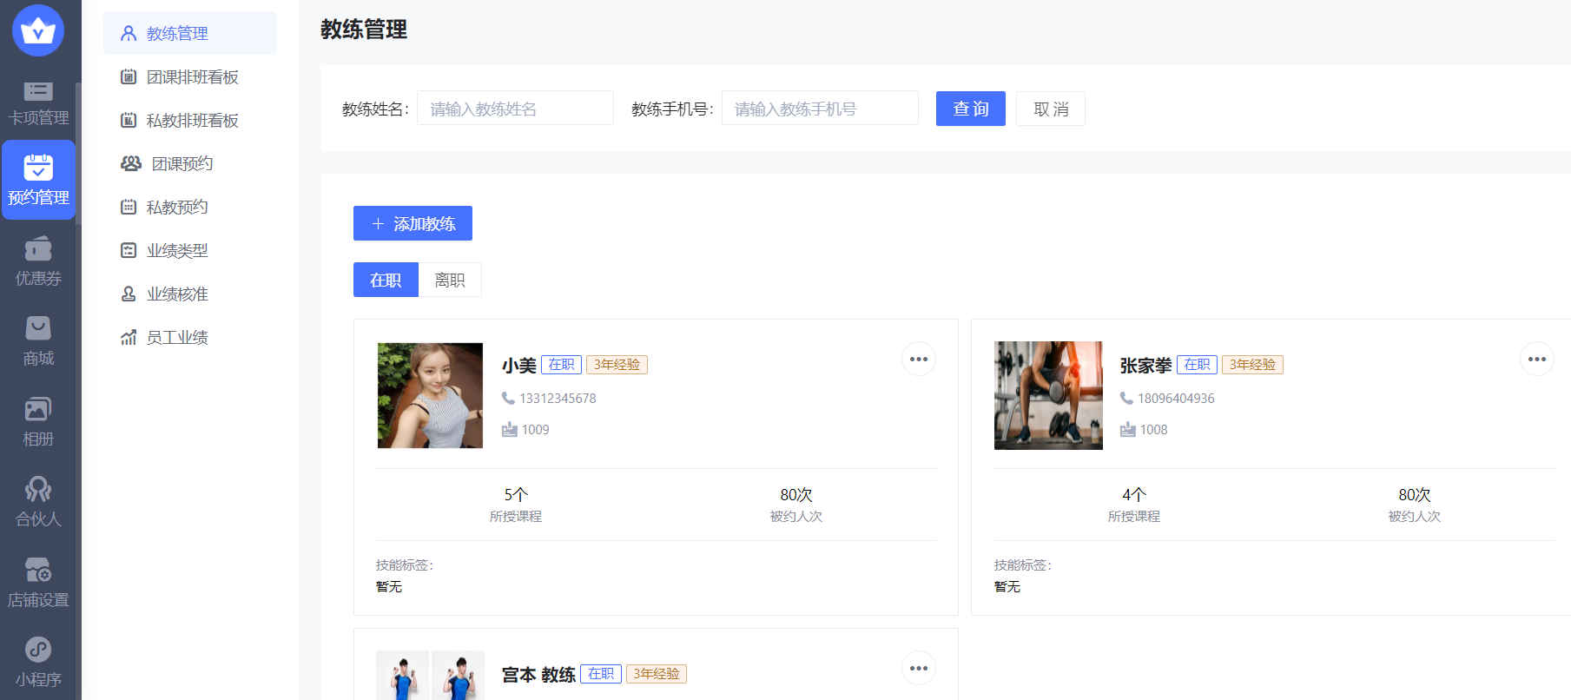
Task: Click 添加教练 add coach button
Action: pos(413,223)
